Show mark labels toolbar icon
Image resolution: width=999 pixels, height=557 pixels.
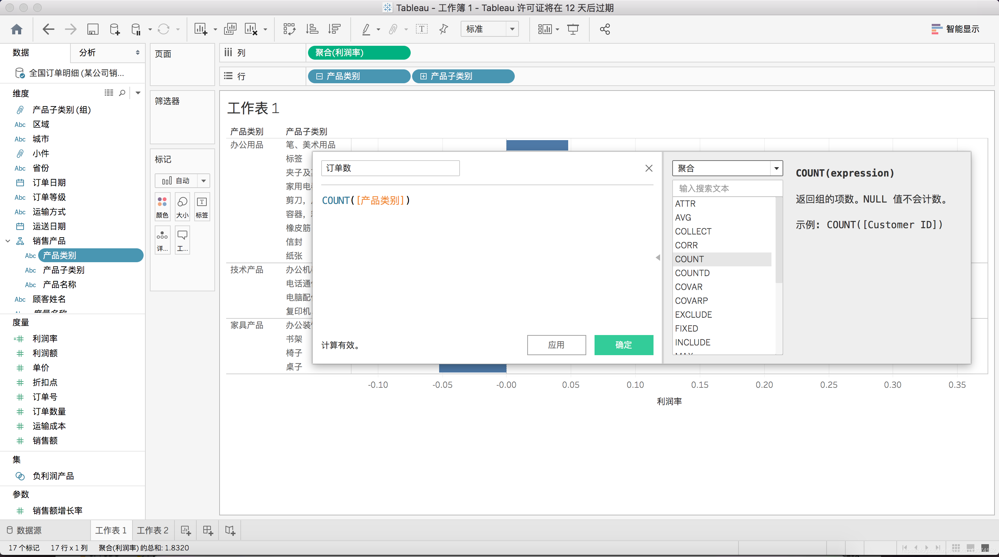pyautogui.click(x=421, y=29)
